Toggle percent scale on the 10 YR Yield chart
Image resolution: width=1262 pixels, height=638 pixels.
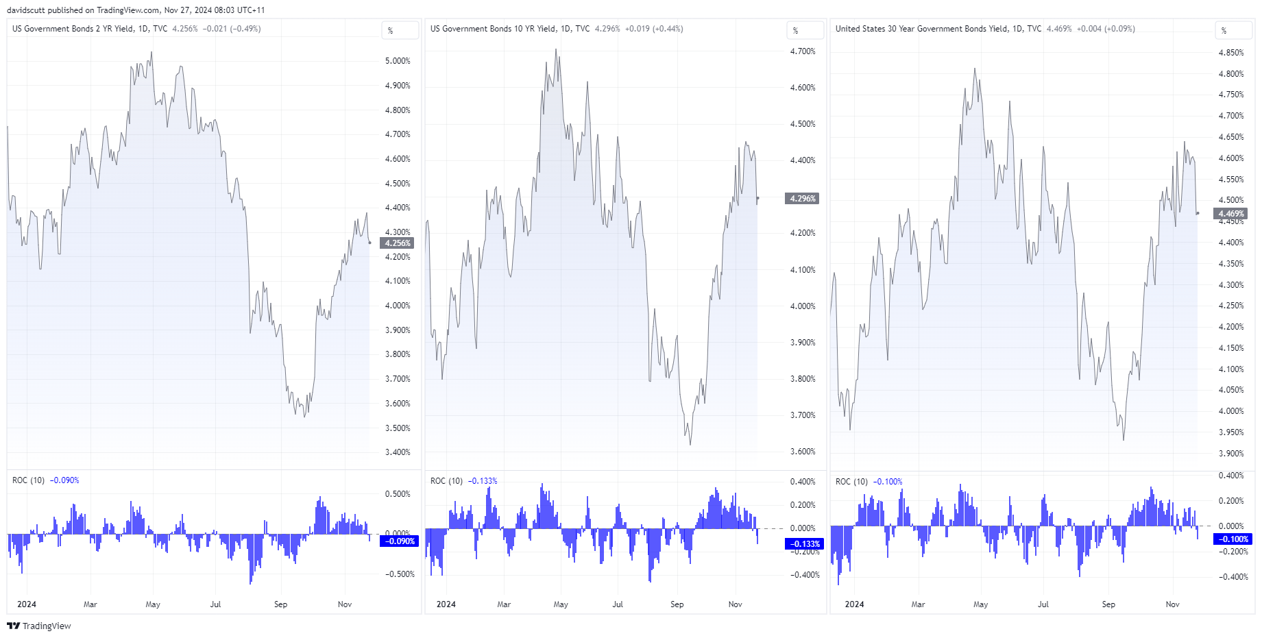coord(805,30)
